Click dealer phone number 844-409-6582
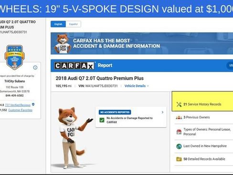233x175 pixels. [x=14, y=96]
